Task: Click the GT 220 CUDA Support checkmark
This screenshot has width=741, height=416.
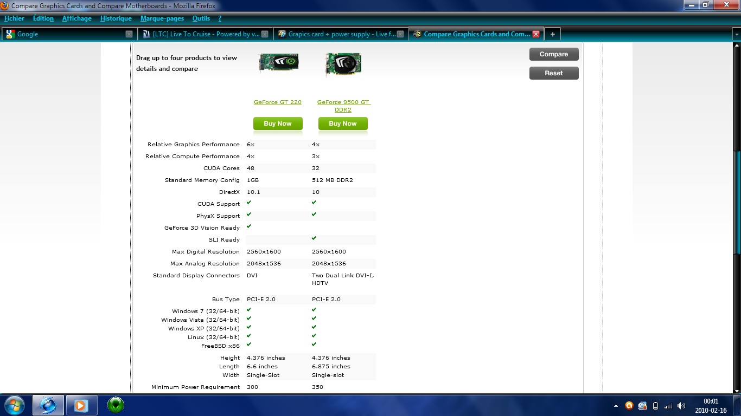Action: [x=249, y=203]
